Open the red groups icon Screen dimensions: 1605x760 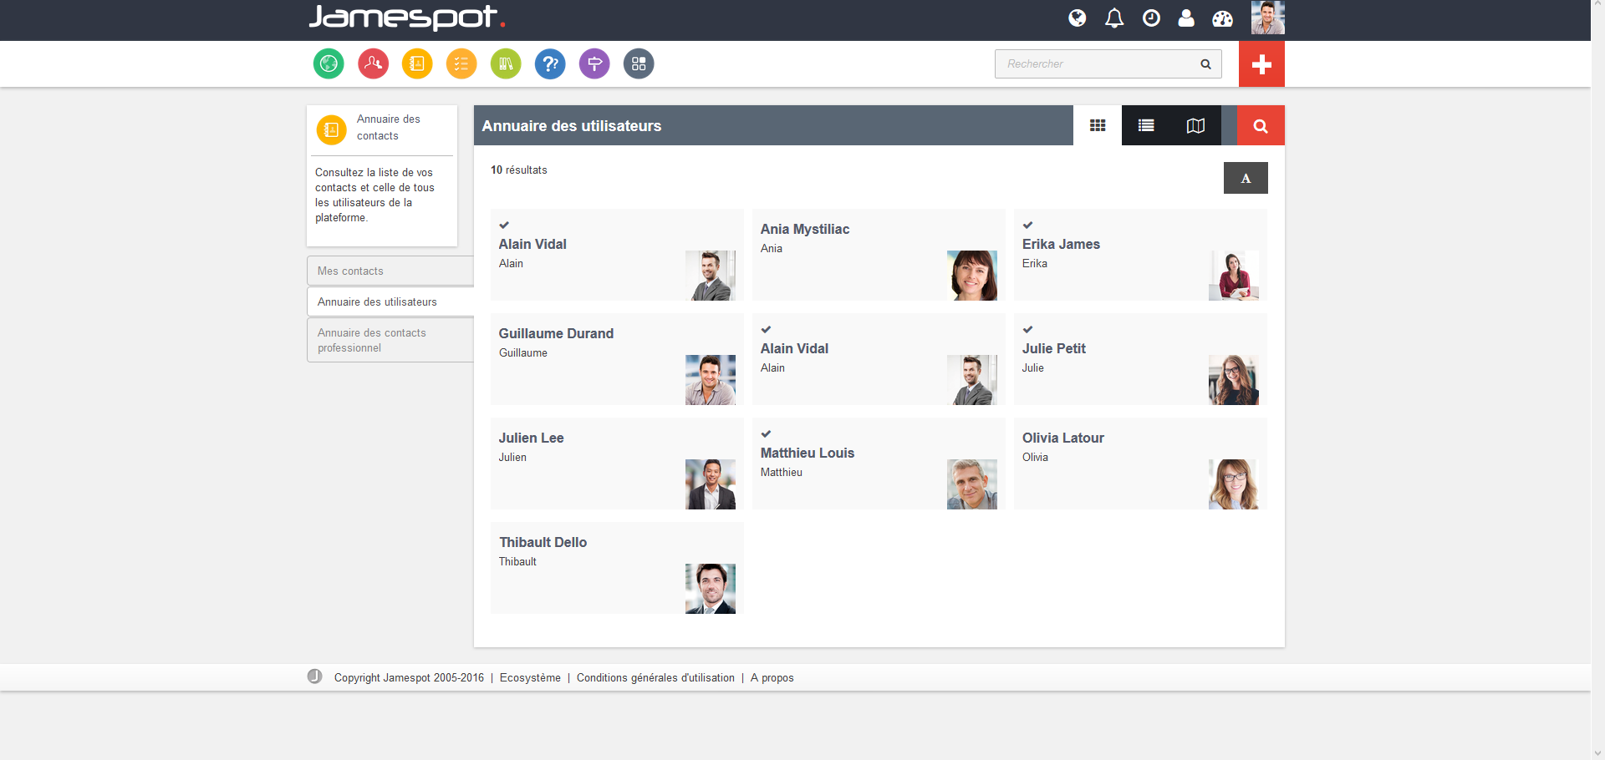(x=373, y=63)
